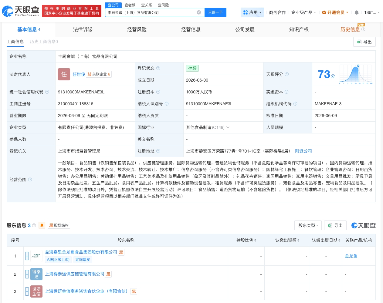This screenshot has height=303, width=383.
Task: Open 益海嘉里金龙鱼食品集团股份有限公司 link
Action: pos(81,252)
